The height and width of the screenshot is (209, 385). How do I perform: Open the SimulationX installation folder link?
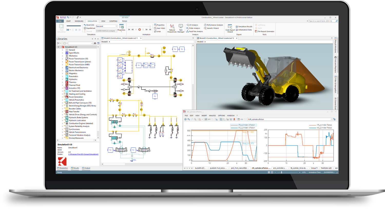click(x=83, y=154)
